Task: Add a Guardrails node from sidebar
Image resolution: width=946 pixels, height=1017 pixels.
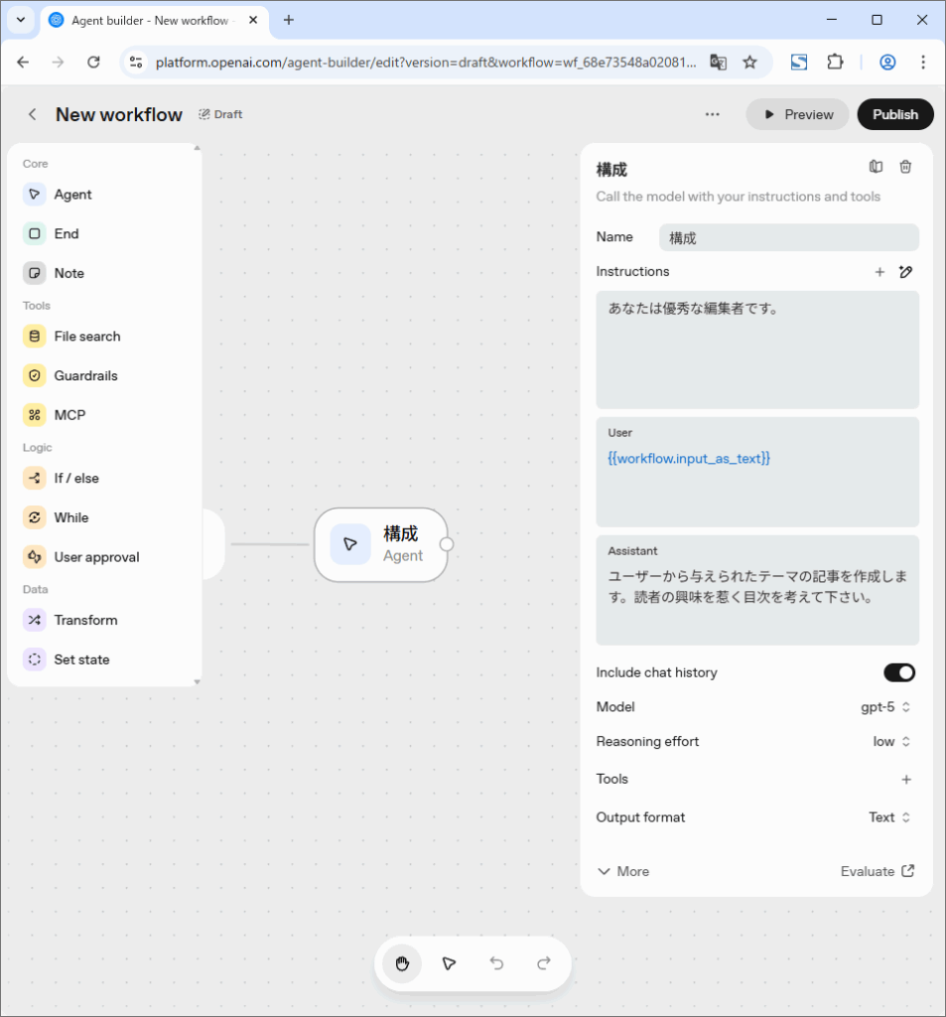Action: (85, 375)
